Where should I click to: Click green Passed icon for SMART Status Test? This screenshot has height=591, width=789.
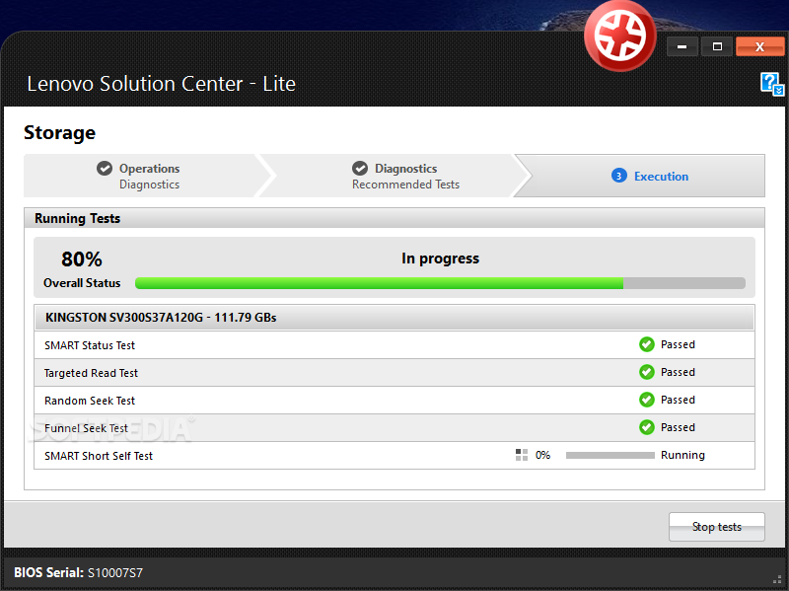pyautogui.click(x=647, y=344)
